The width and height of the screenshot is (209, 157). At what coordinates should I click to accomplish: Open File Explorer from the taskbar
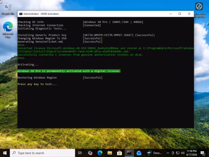pos(110,153)
